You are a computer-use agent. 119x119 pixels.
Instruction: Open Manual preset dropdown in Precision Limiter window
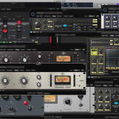[x=49, y=13]
